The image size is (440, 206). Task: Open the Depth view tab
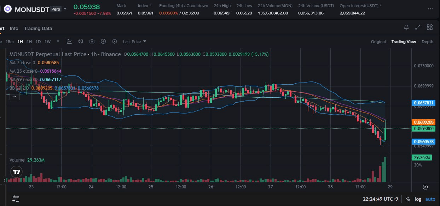click(x=427, y=41)
